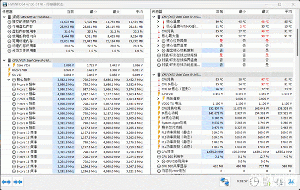Image resolution: width=300 pixels, height=190 pixels.
Task: Reset the elapsed time clock icon
Action: pyautogui.click(x=254, y=182)
